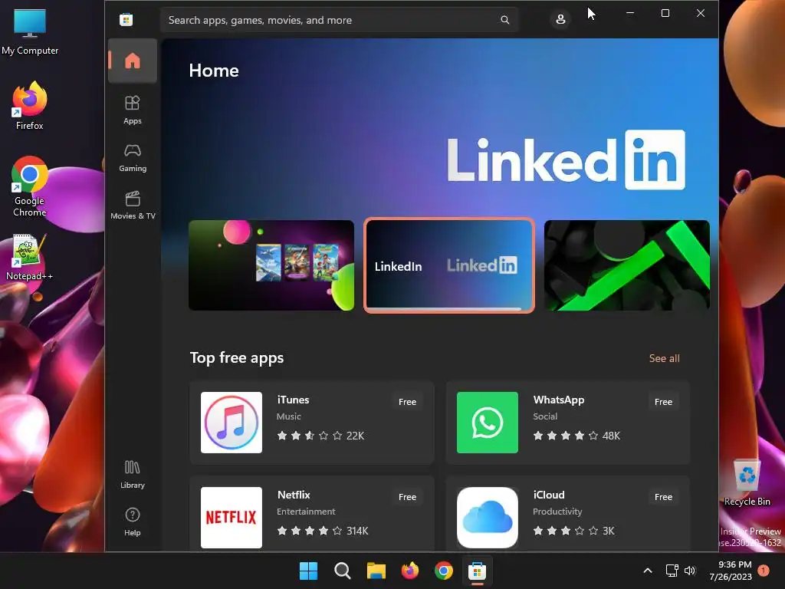
Task: Click the iCloud star rating 3K
Action: pos(573,531)
